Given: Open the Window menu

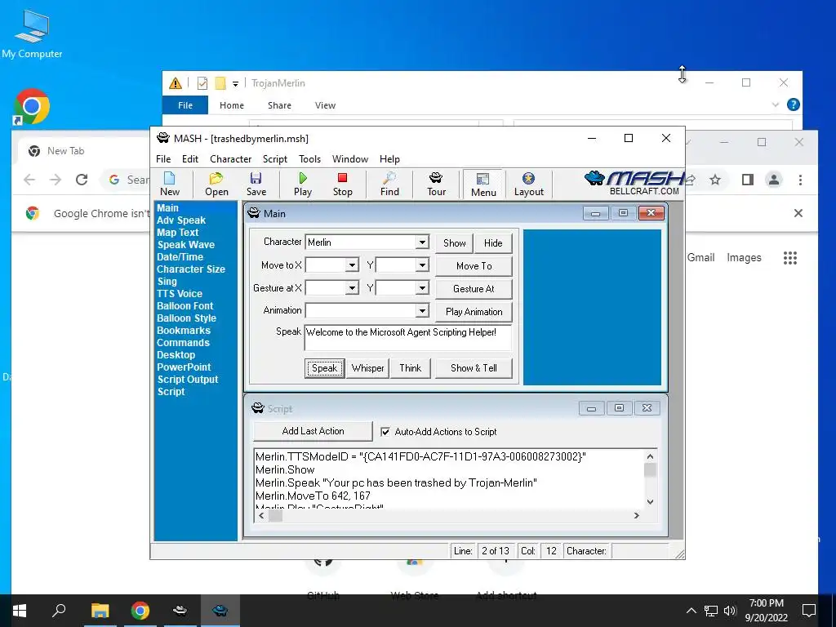Looking at the screenshot, I should coord(349,159).
